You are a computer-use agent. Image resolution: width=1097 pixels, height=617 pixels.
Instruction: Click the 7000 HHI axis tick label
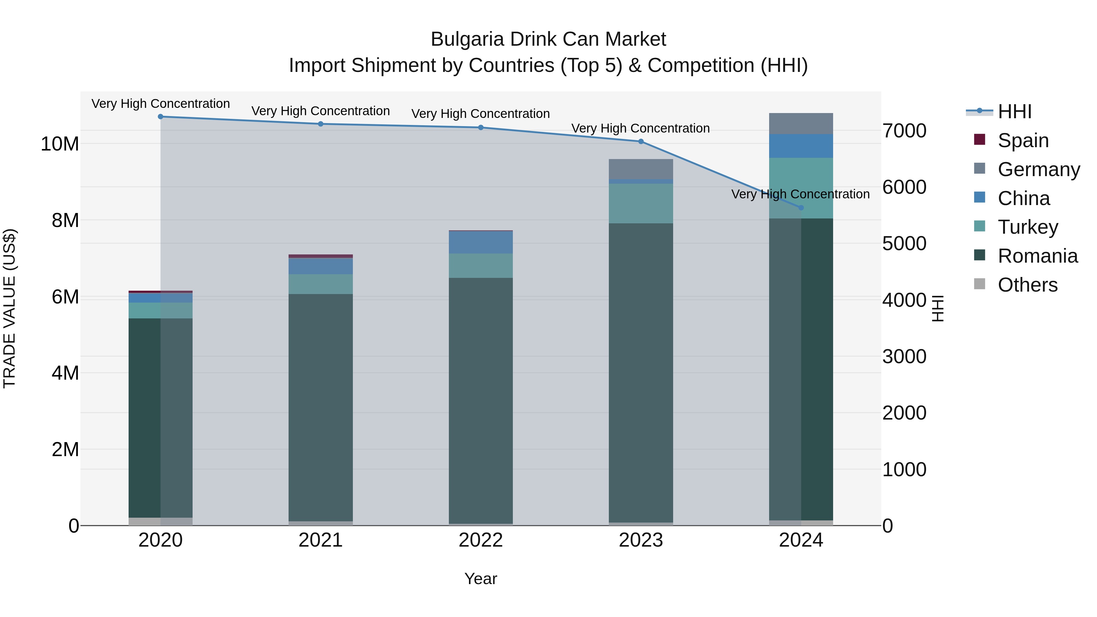[x=904, y=131]
